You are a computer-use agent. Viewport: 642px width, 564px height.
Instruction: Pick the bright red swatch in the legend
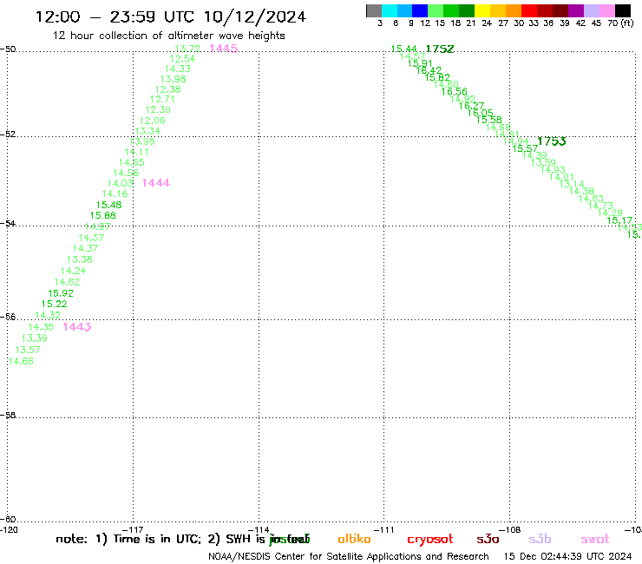pos(529,11)
